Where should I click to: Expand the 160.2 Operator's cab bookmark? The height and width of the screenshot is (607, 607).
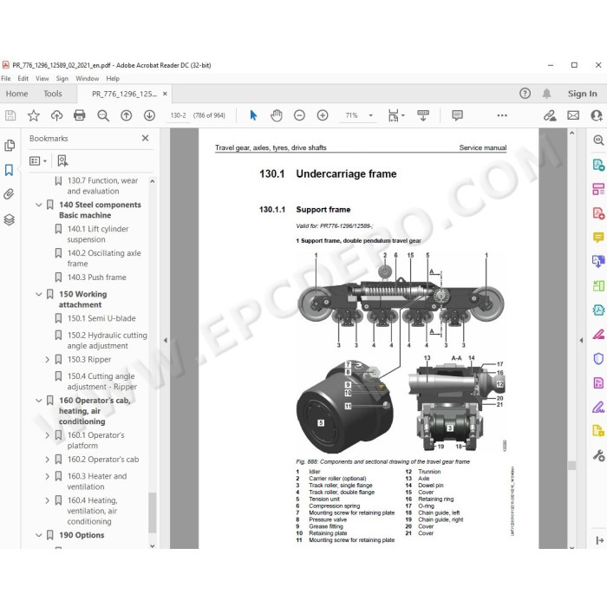[x=47, y=460]
